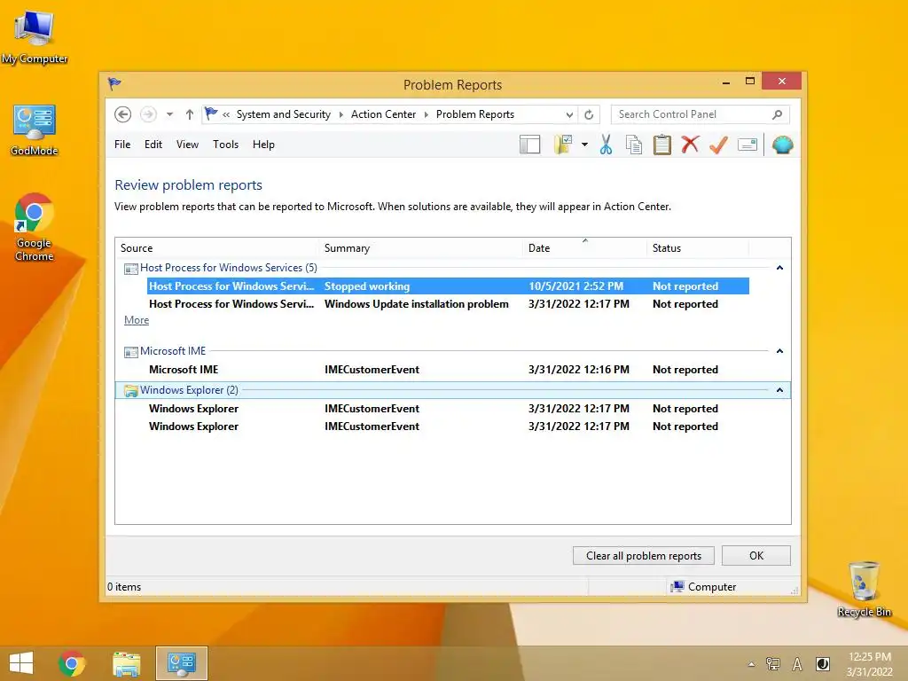Select the Stopped working report row
This screenshot has width=908, height=681.
coord(448,286)
